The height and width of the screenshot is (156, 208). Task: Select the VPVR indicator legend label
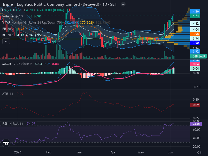click(x=31, y=23)
